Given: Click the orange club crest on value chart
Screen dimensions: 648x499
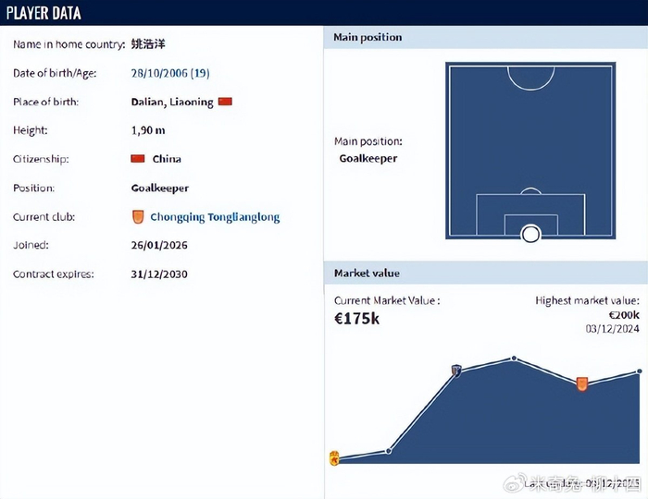Looking at the screenshot, I should 582,383.
